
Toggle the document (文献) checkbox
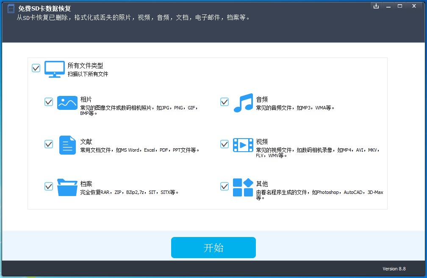pyautogui.click(x=49, y=144)
